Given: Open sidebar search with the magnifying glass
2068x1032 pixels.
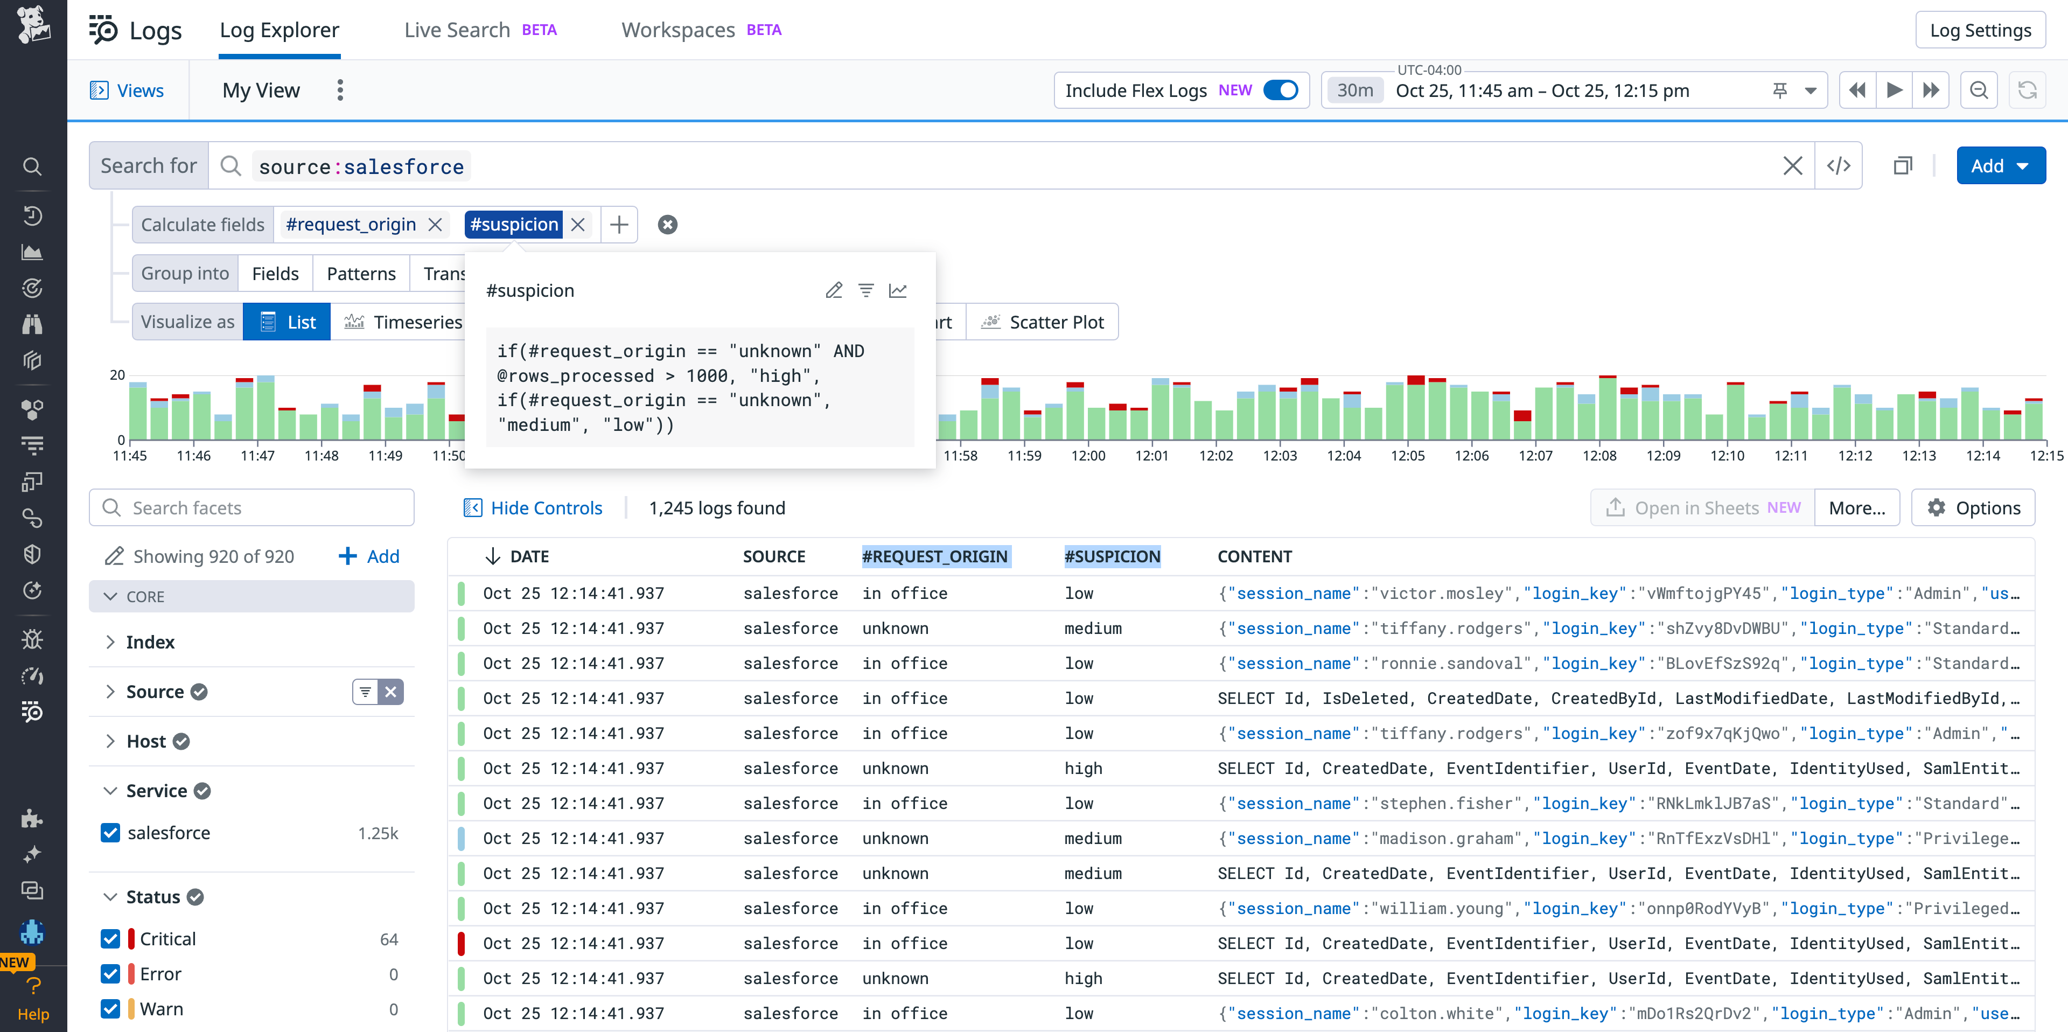Looking at the screenshot, I should point(32,166).
